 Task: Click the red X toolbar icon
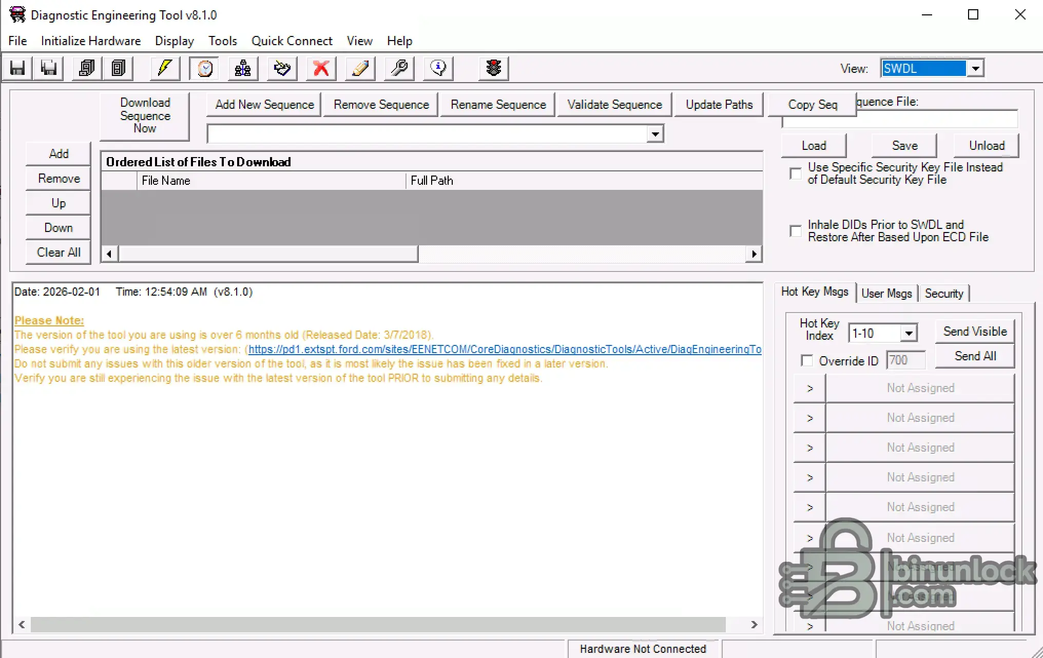point(321,68)
